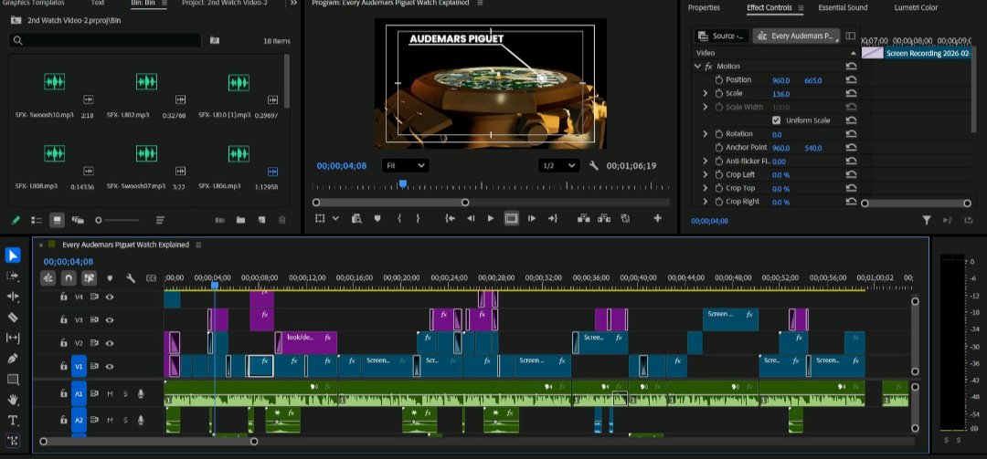The width and height of the screenshot is (987, 459).
Task: Click the bin search input field
Action: pos(105,40)
